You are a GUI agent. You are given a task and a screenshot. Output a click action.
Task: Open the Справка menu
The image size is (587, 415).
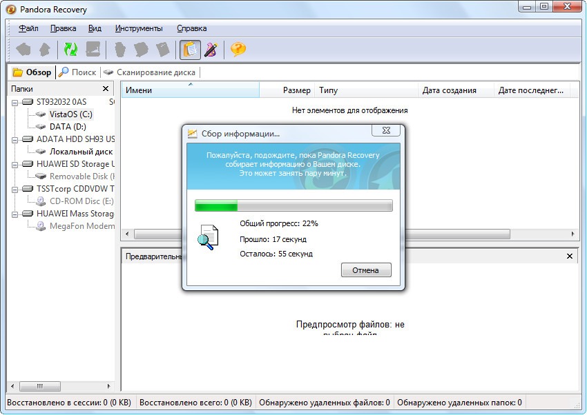pos(192,28)
